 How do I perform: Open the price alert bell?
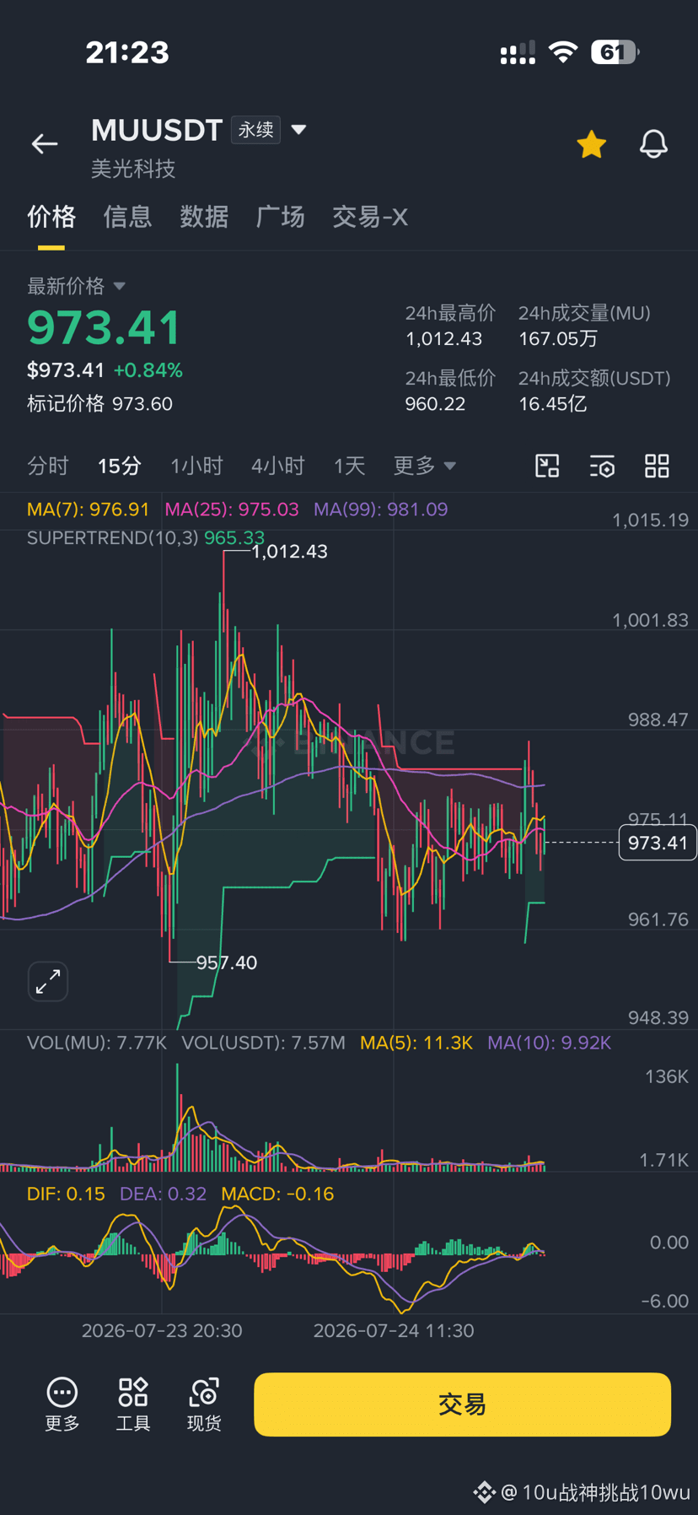point(653,144)
